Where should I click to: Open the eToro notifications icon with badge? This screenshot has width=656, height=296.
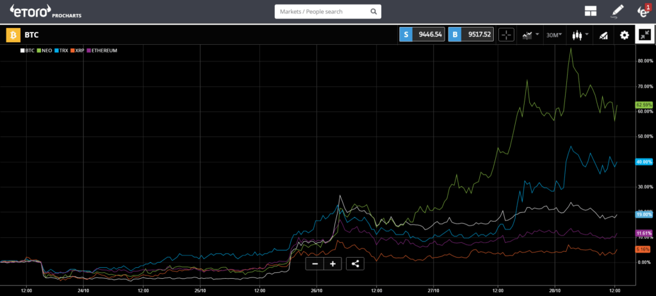643,11
